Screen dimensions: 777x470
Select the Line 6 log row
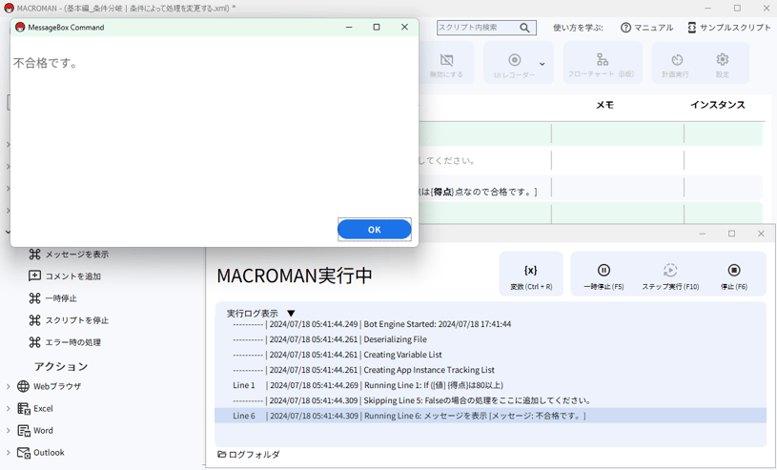(490, 416)
